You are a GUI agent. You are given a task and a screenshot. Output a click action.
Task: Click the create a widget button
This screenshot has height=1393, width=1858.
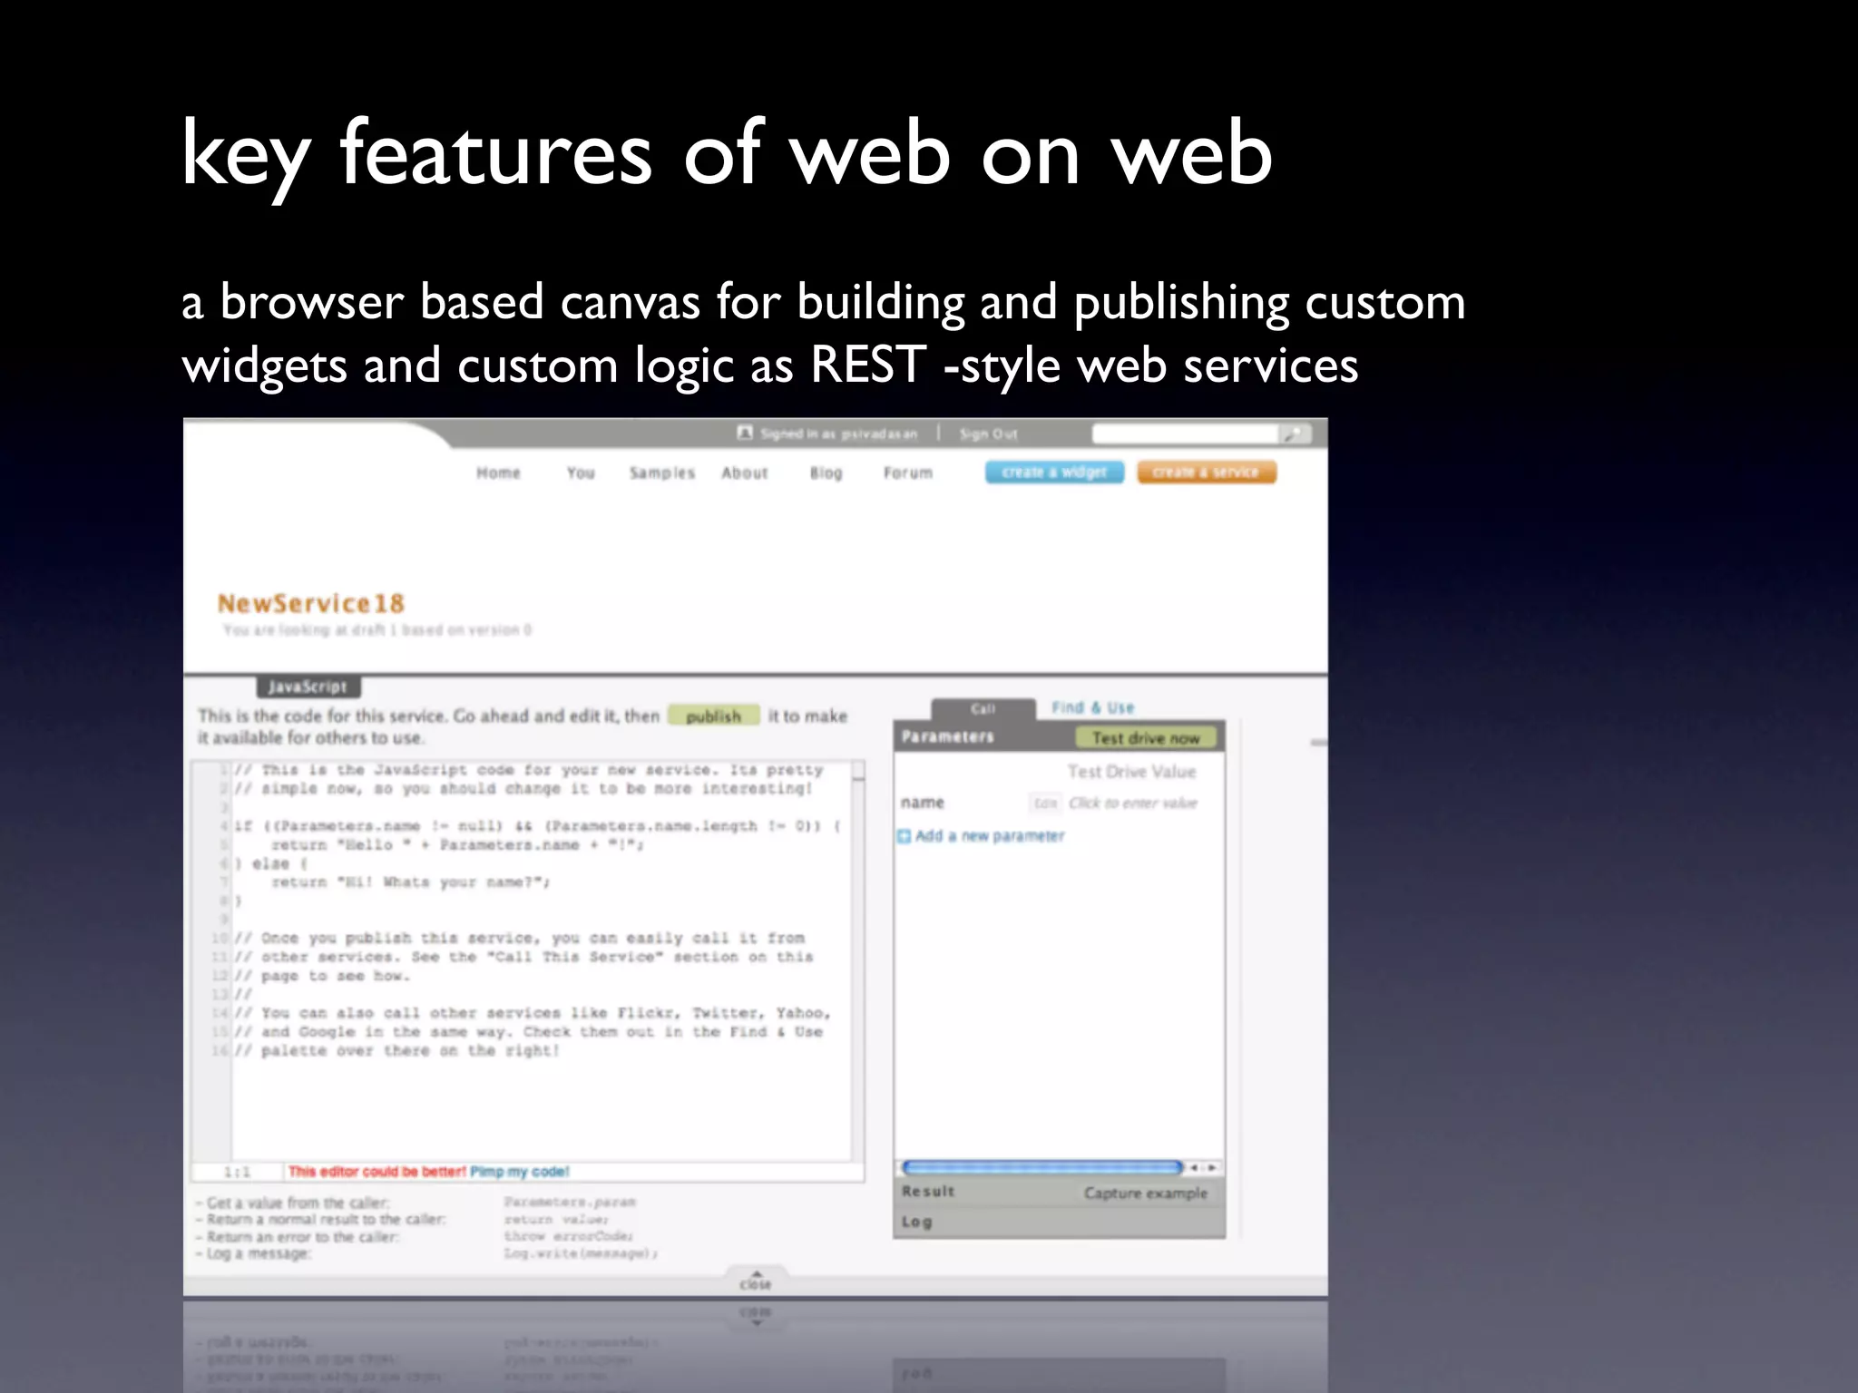(x=1054, y=472)
